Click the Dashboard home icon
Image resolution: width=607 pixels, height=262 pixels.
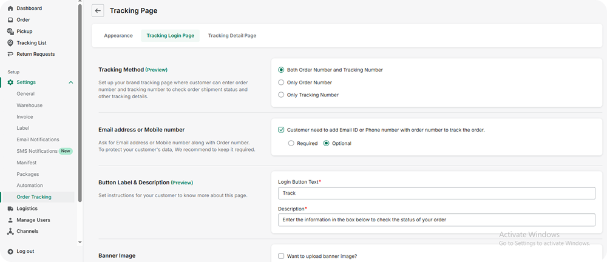click(x=10, y=8)
